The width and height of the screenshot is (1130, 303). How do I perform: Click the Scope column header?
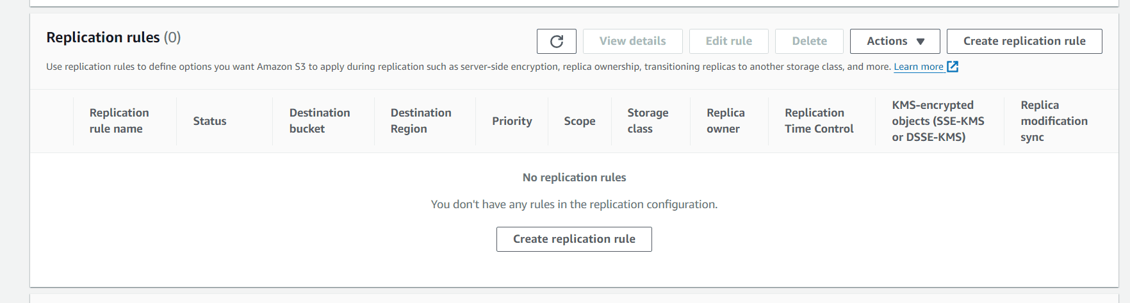[x=580, y=121]
